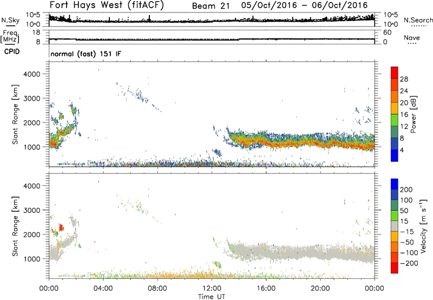
Task: Click the grey segment of velocity color bar
Action: click(395, 226)
